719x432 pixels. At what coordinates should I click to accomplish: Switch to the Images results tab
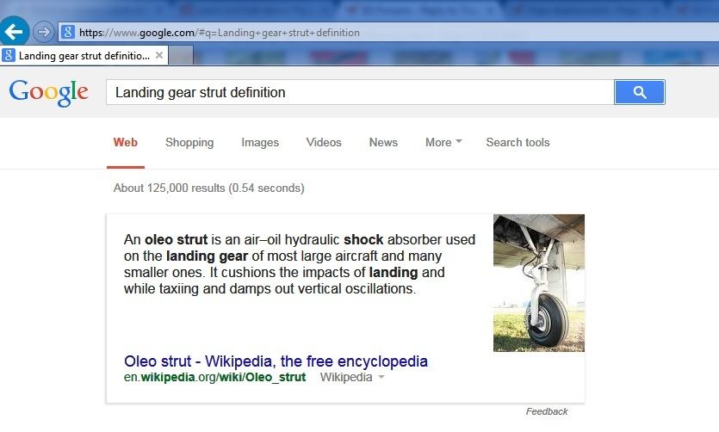point(260,143)
